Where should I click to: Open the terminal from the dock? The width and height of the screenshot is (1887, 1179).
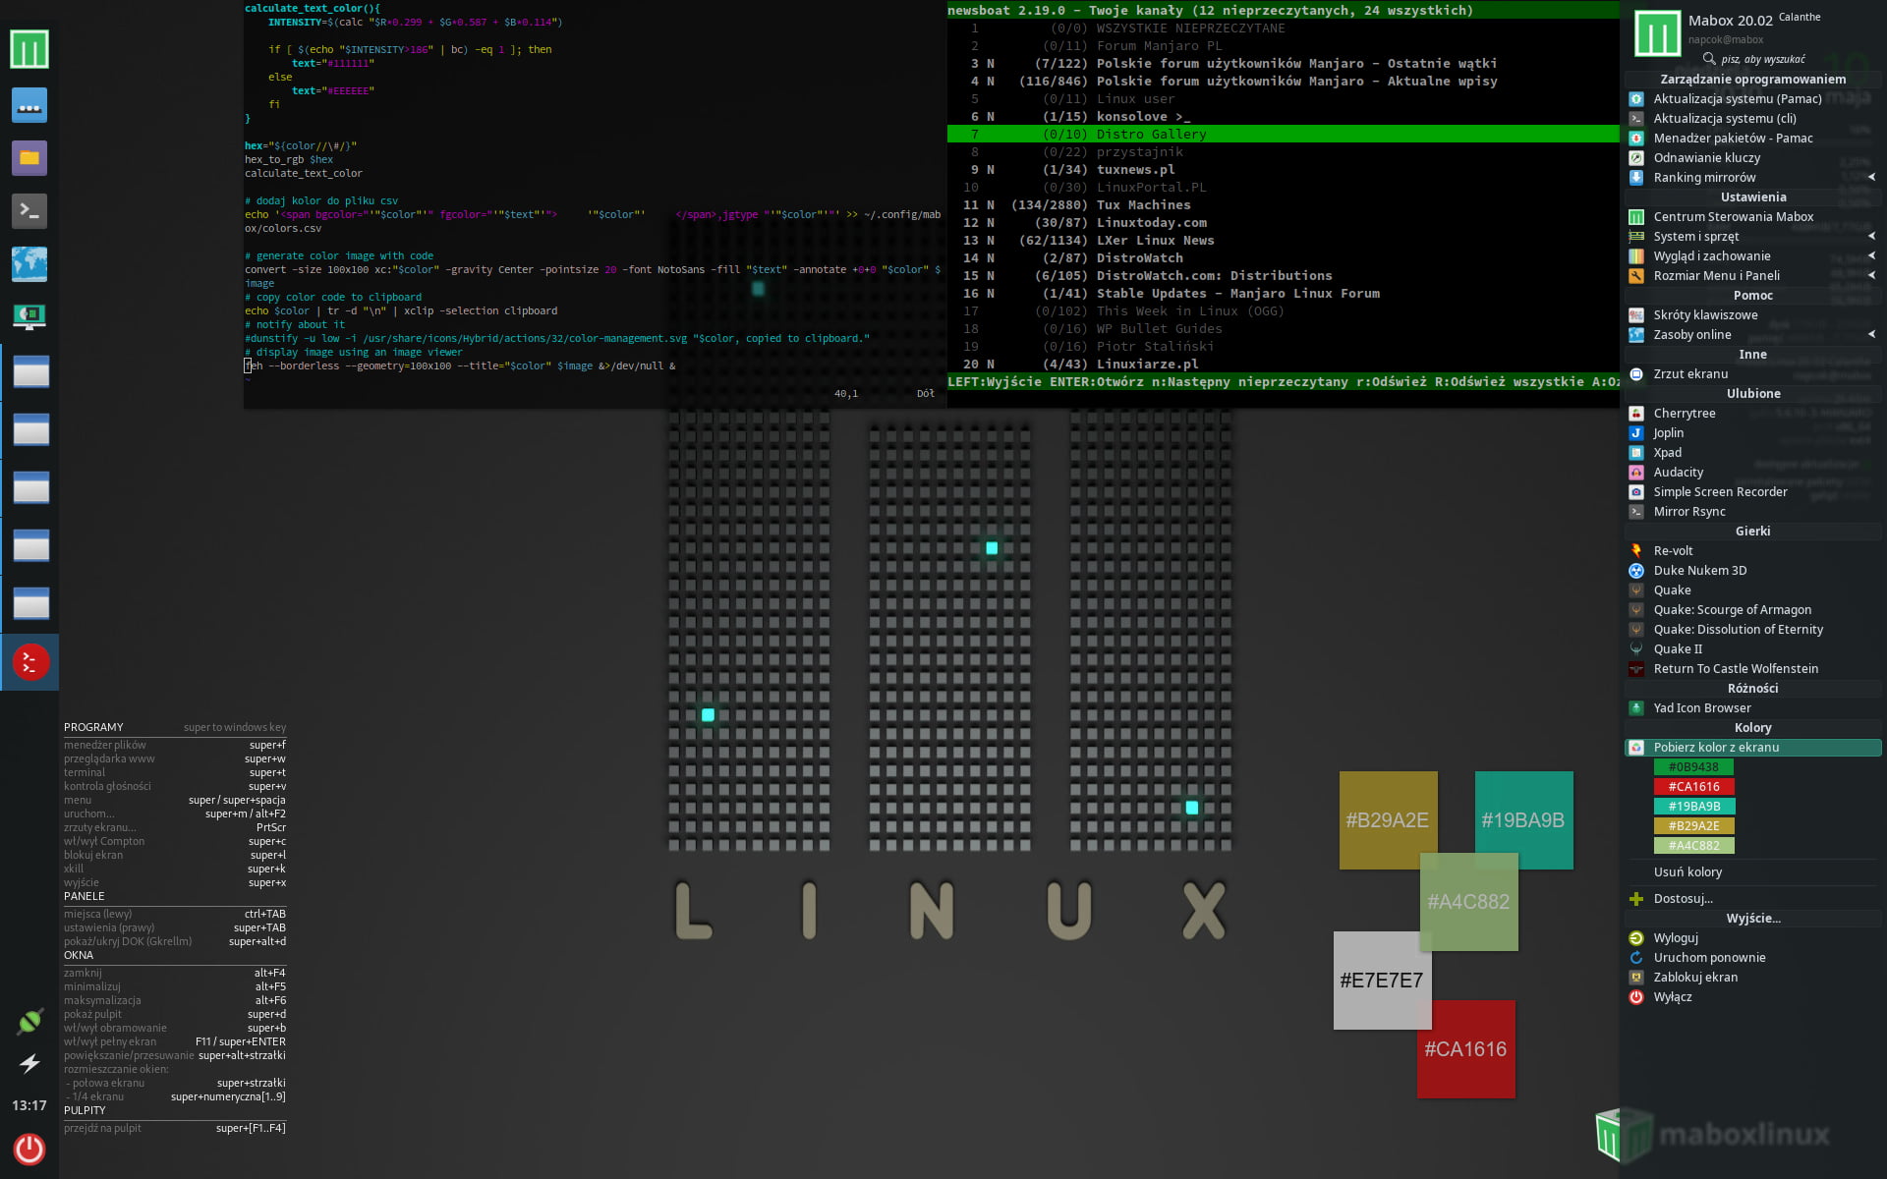click(29, 210)
